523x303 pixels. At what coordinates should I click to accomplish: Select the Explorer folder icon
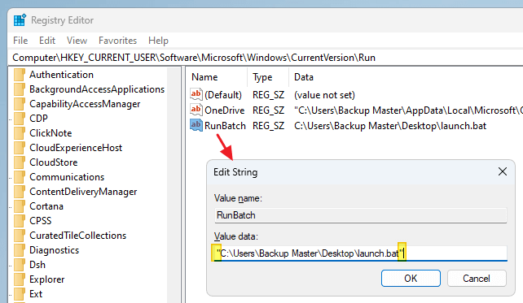pyautogui.click(x=20, y=279)
